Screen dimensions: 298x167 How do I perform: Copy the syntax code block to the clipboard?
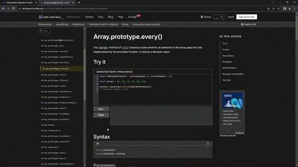(208, 143)
